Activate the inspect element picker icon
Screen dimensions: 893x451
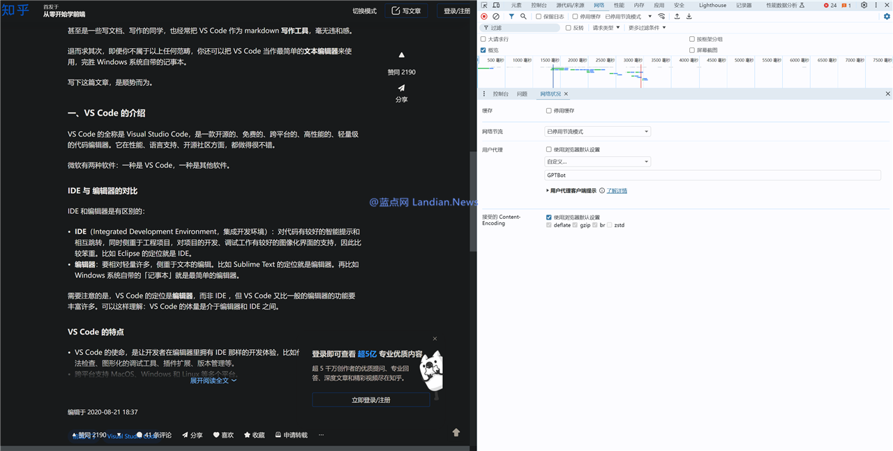point(484,5)
